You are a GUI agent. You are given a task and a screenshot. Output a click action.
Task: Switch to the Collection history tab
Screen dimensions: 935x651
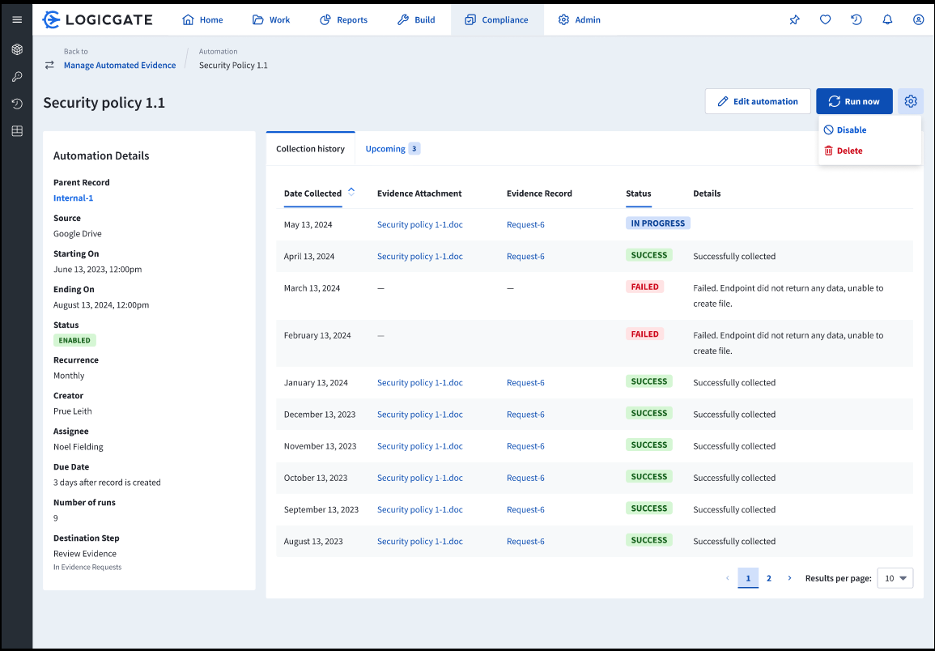pyautogui.click(x=310, y=148)
